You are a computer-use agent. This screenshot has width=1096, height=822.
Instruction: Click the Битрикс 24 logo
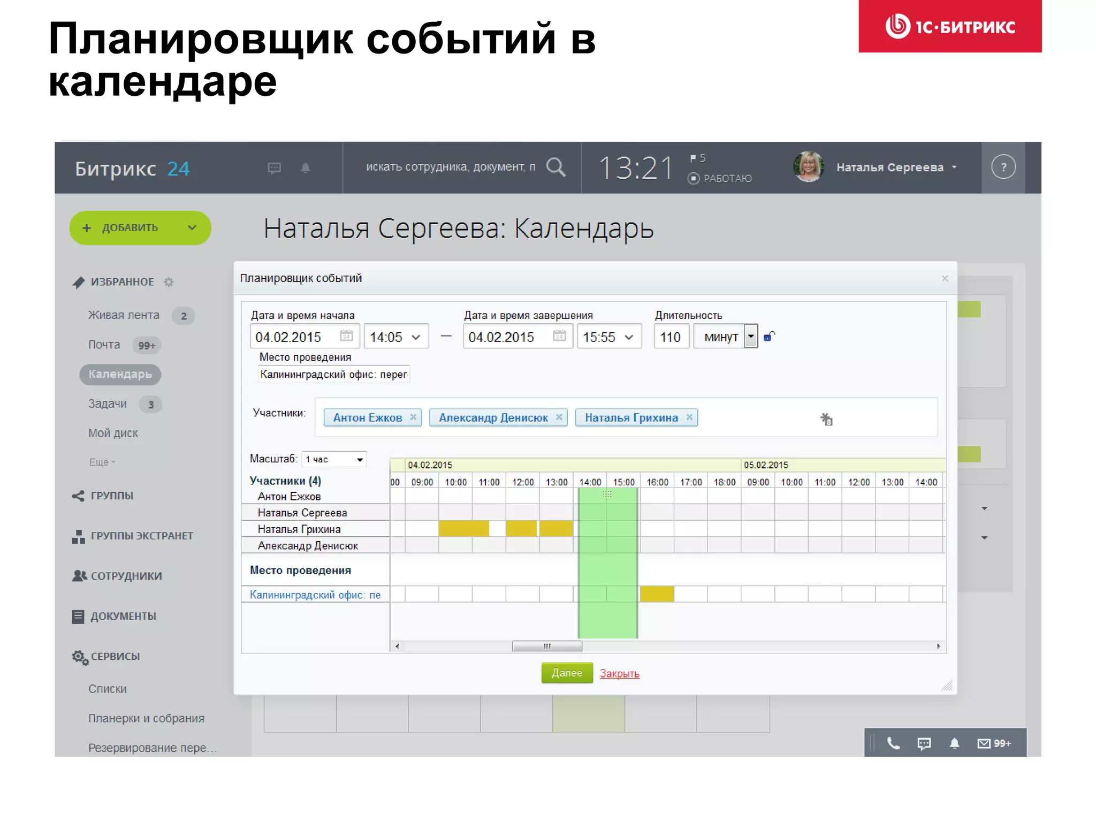(x=132, y=169)
